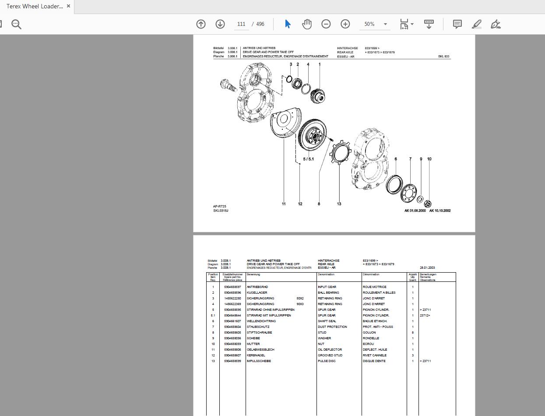
Task: Expand the page fit options arrow
Action: pyautogui.click(x=412, y=24)
